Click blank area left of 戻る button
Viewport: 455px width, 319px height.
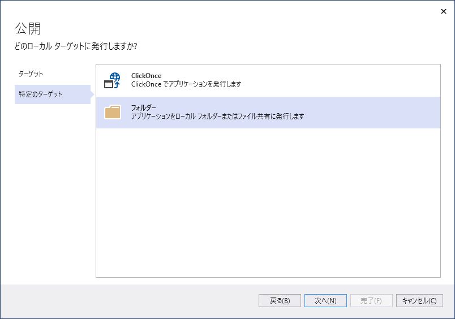130,300
